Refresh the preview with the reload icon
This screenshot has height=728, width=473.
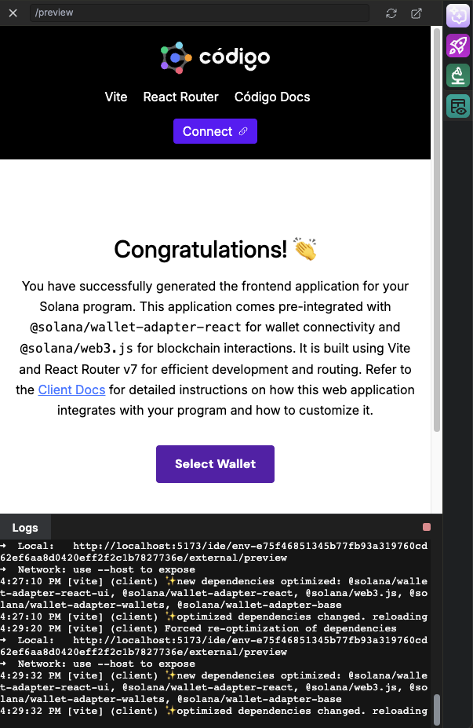point(391,13)
